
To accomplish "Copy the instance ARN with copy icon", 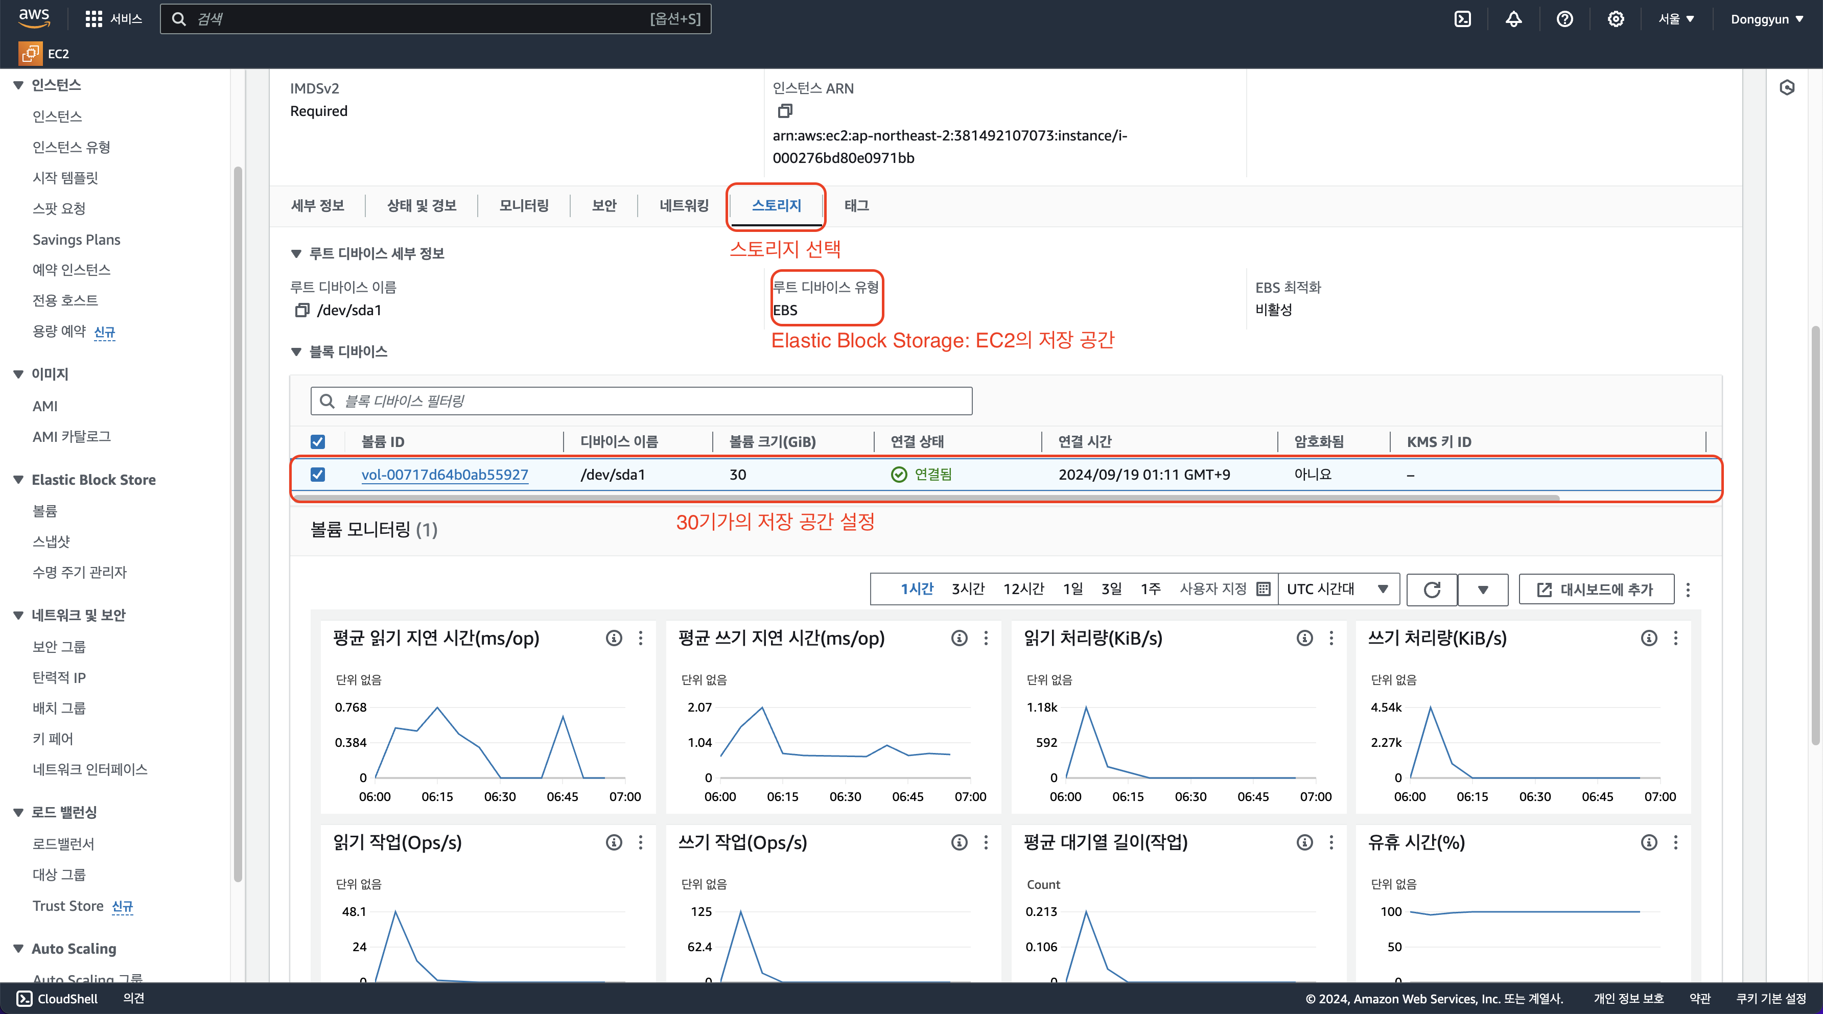I will [x=785, y=111].
